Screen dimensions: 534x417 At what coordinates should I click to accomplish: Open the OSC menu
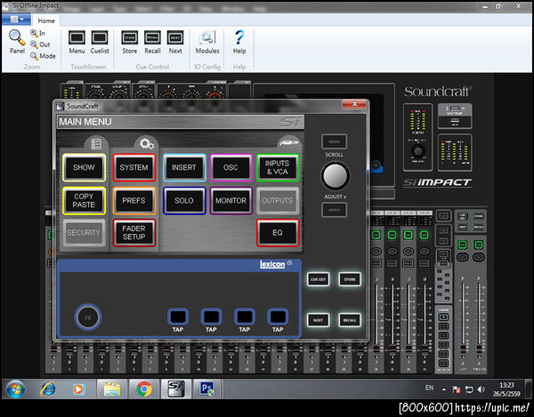(231, 167)
